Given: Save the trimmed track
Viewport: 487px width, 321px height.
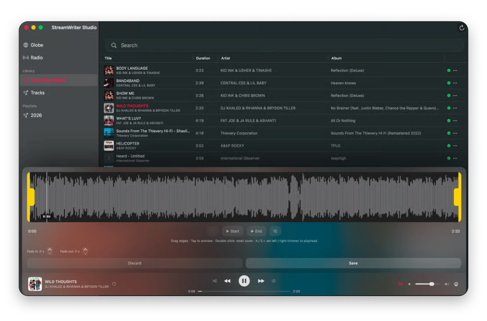Looking at the screenshot, I should [353, 263].
